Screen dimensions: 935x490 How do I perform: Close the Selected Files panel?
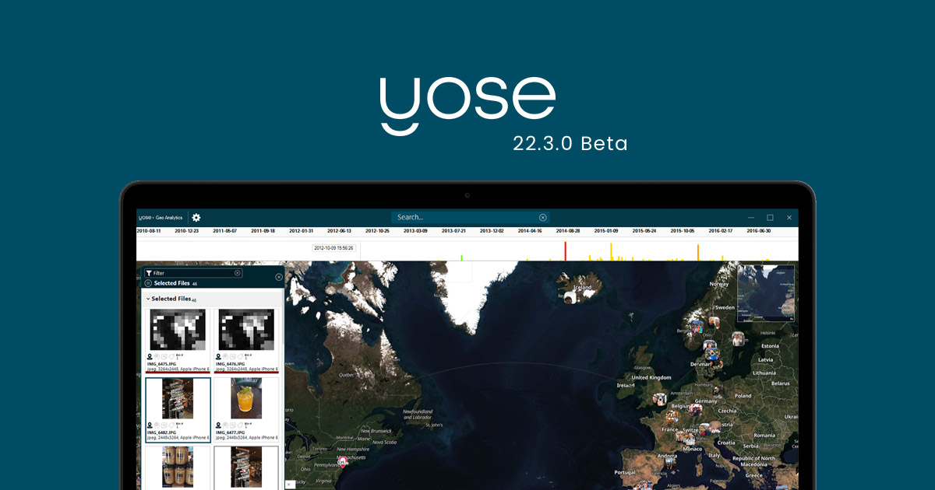pyautogui.click(x=279, y=277)
